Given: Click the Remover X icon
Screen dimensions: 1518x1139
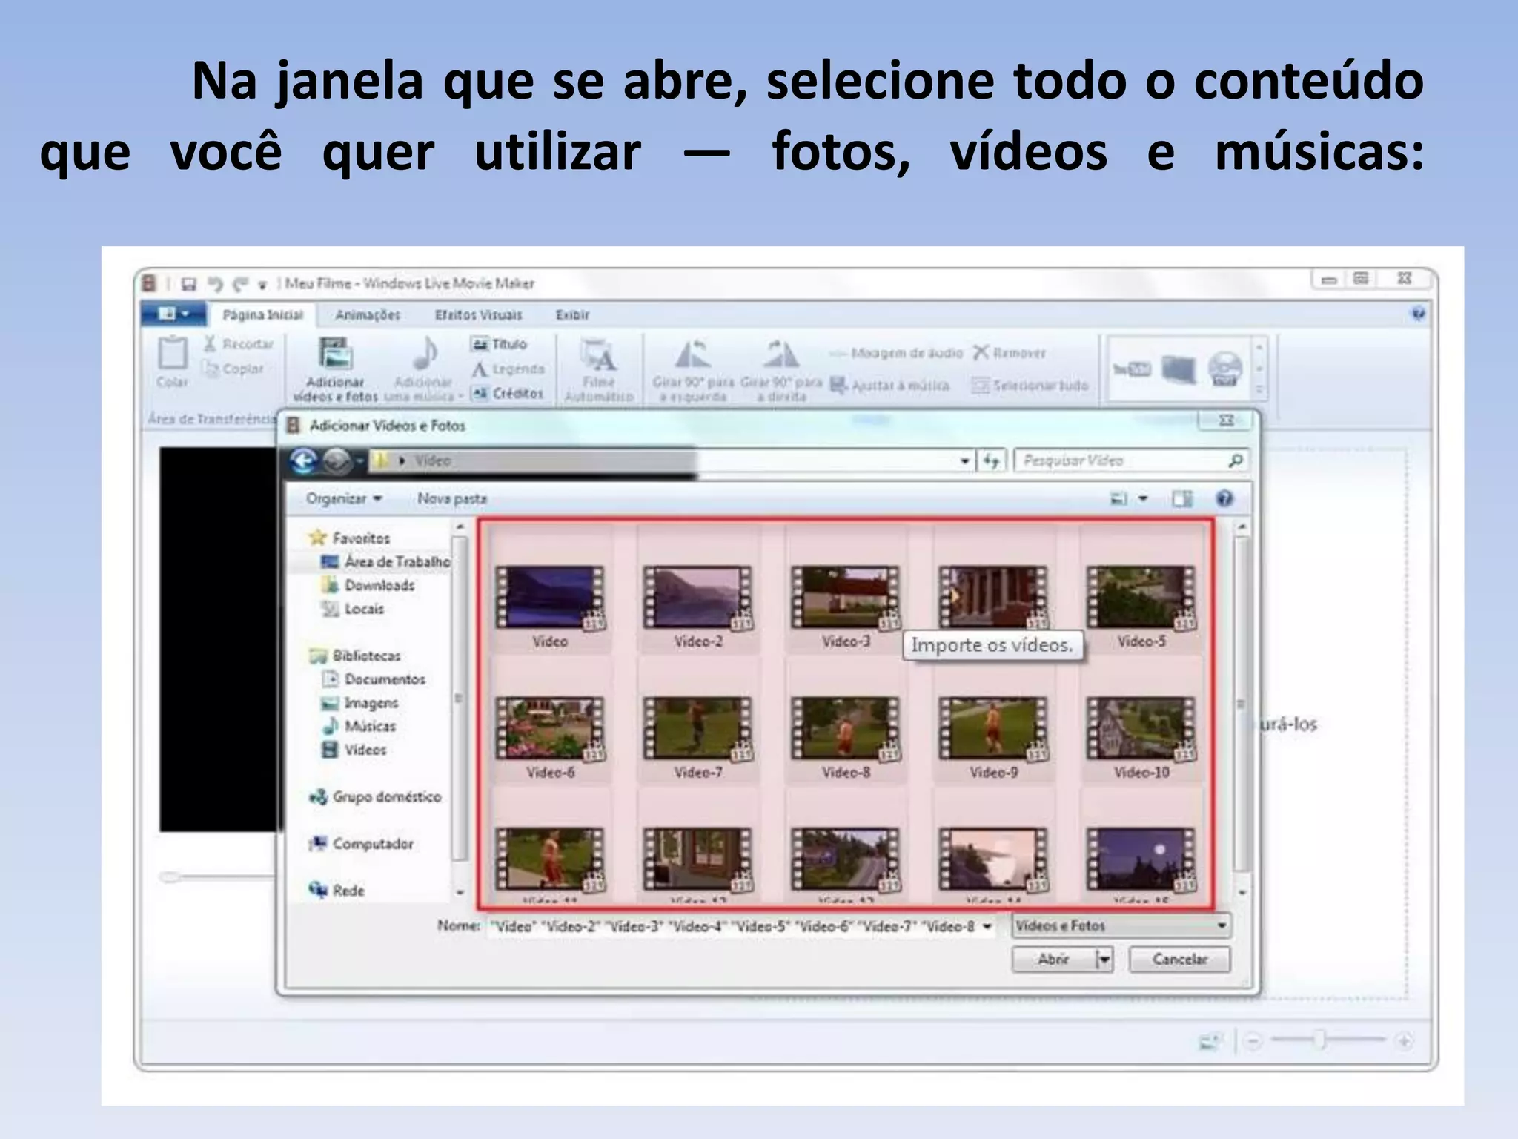Looking at the screenshot, I should [981, 352].
